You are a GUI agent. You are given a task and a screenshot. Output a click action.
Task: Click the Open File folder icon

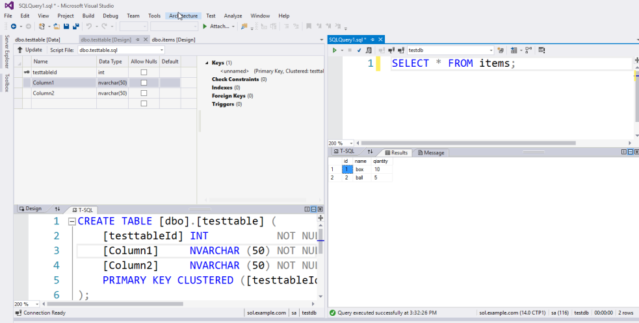pos(57,27)
